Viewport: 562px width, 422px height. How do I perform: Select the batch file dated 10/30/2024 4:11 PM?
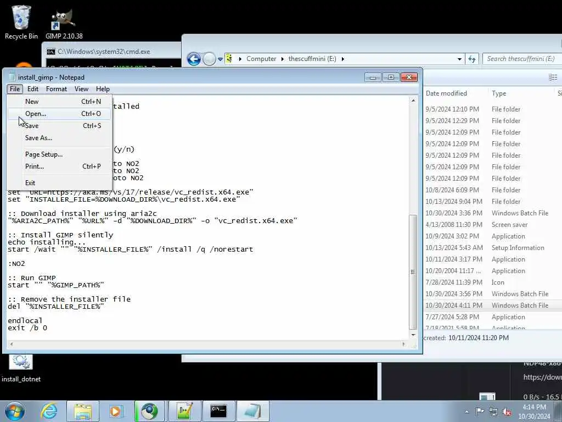[x=492, y=306]
